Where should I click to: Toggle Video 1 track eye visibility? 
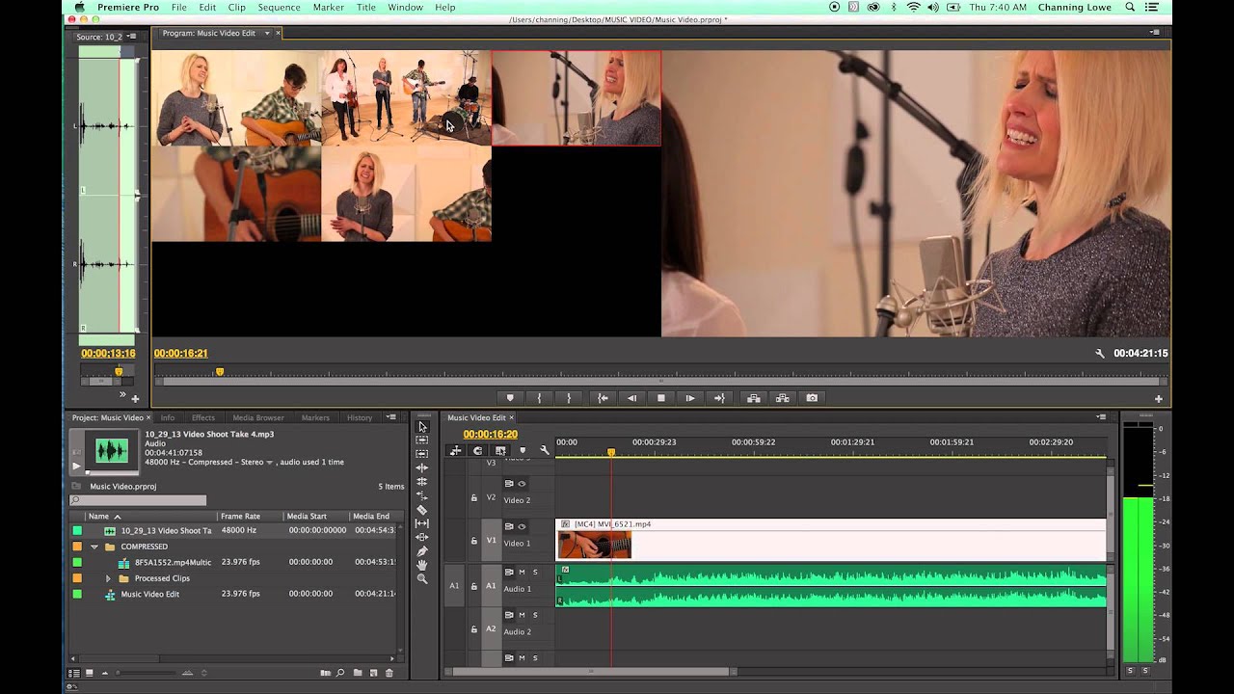[522, 526]
